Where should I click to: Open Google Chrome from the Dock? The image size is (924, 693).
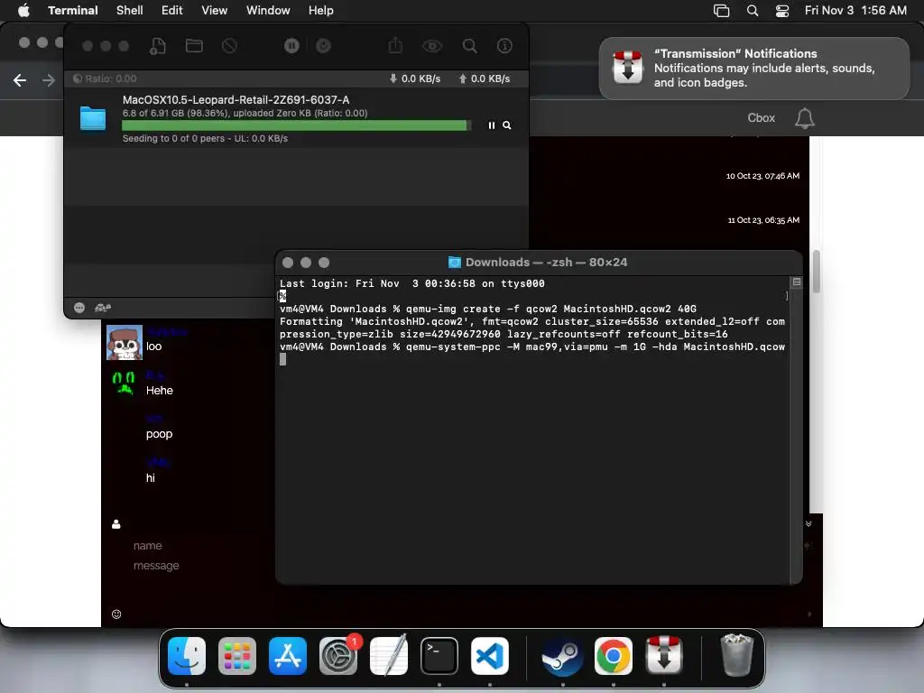614,656
